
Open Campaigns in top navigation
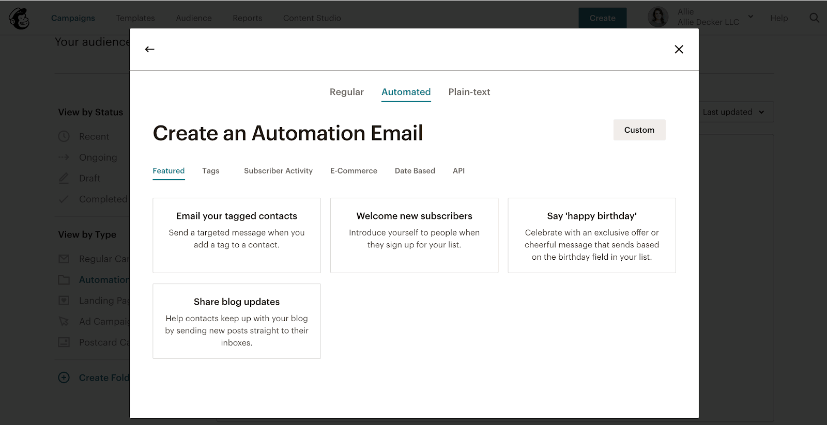point(73,18)
